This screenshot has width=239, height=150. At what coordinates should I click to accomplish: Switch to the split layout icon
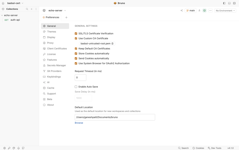click(x=234, y=3)
